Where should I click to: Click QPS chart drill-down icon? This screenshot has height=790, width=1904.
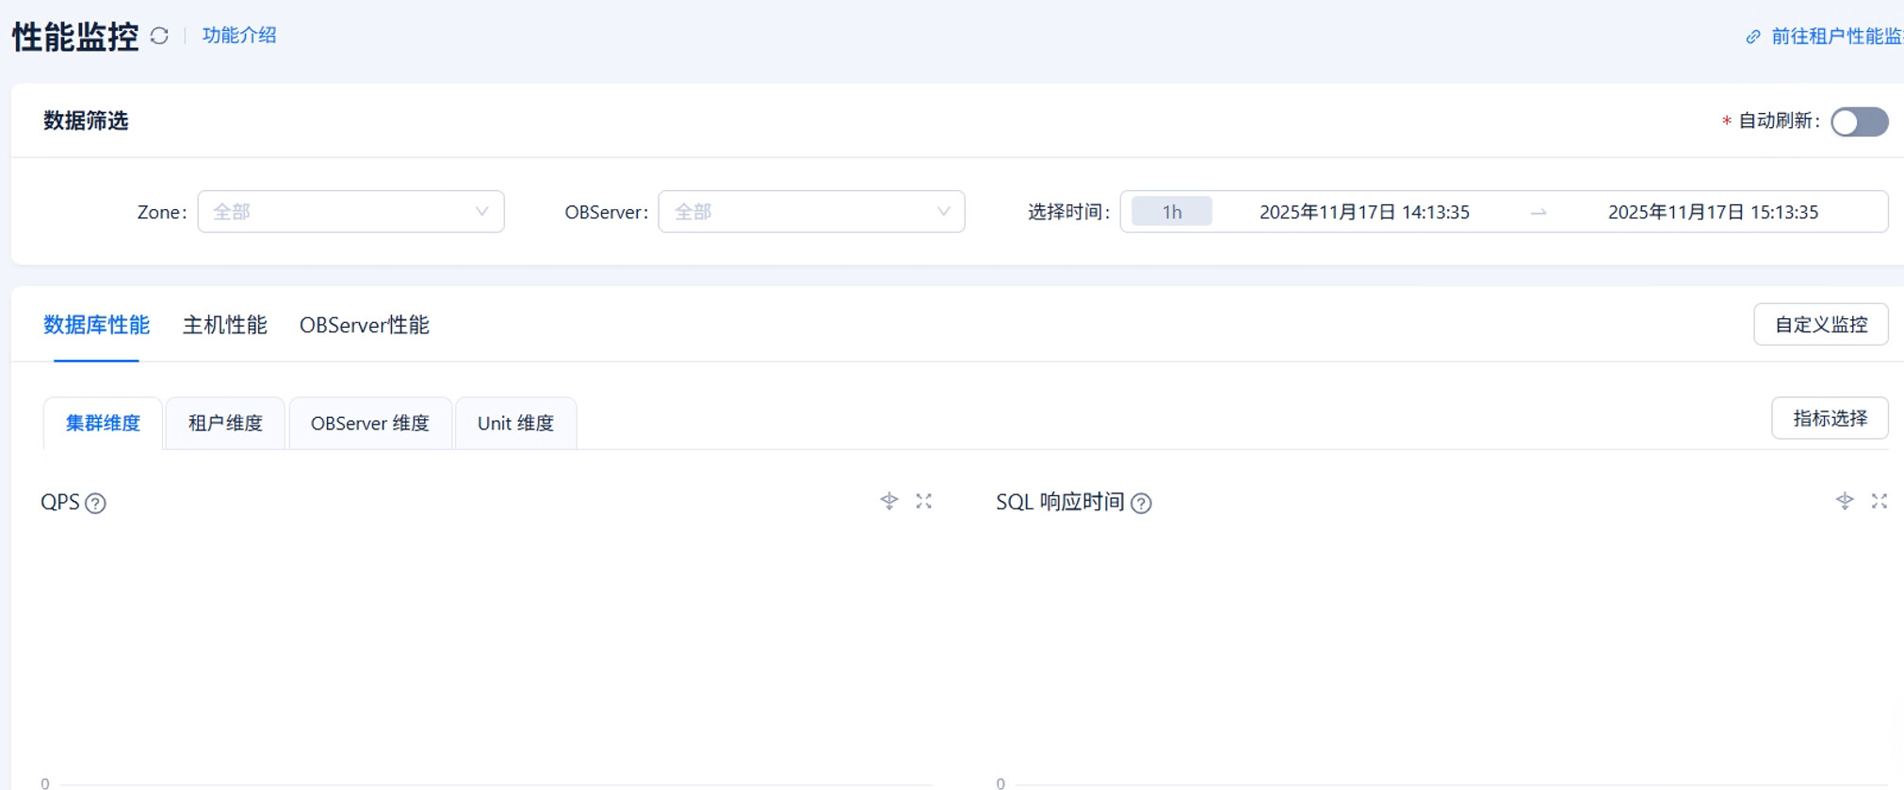point(888,501)
